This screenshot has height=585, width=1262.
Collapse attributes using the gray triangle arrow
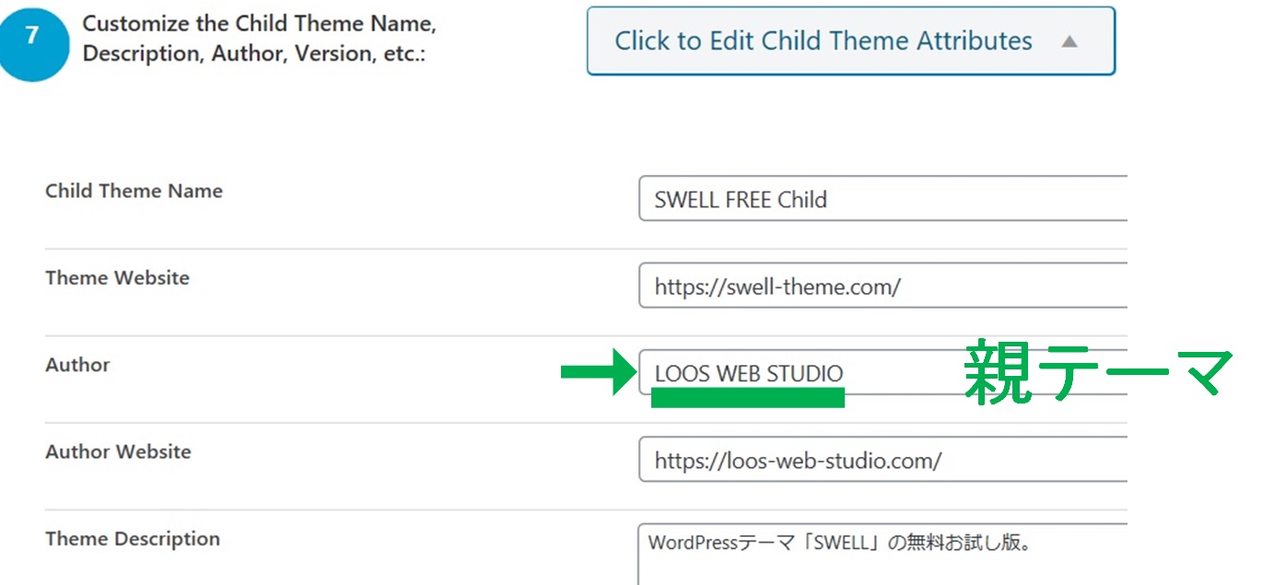[1069, 41]
